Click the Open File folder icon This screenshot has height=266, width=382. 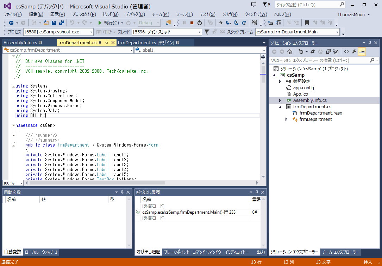[x=46, y=23]
